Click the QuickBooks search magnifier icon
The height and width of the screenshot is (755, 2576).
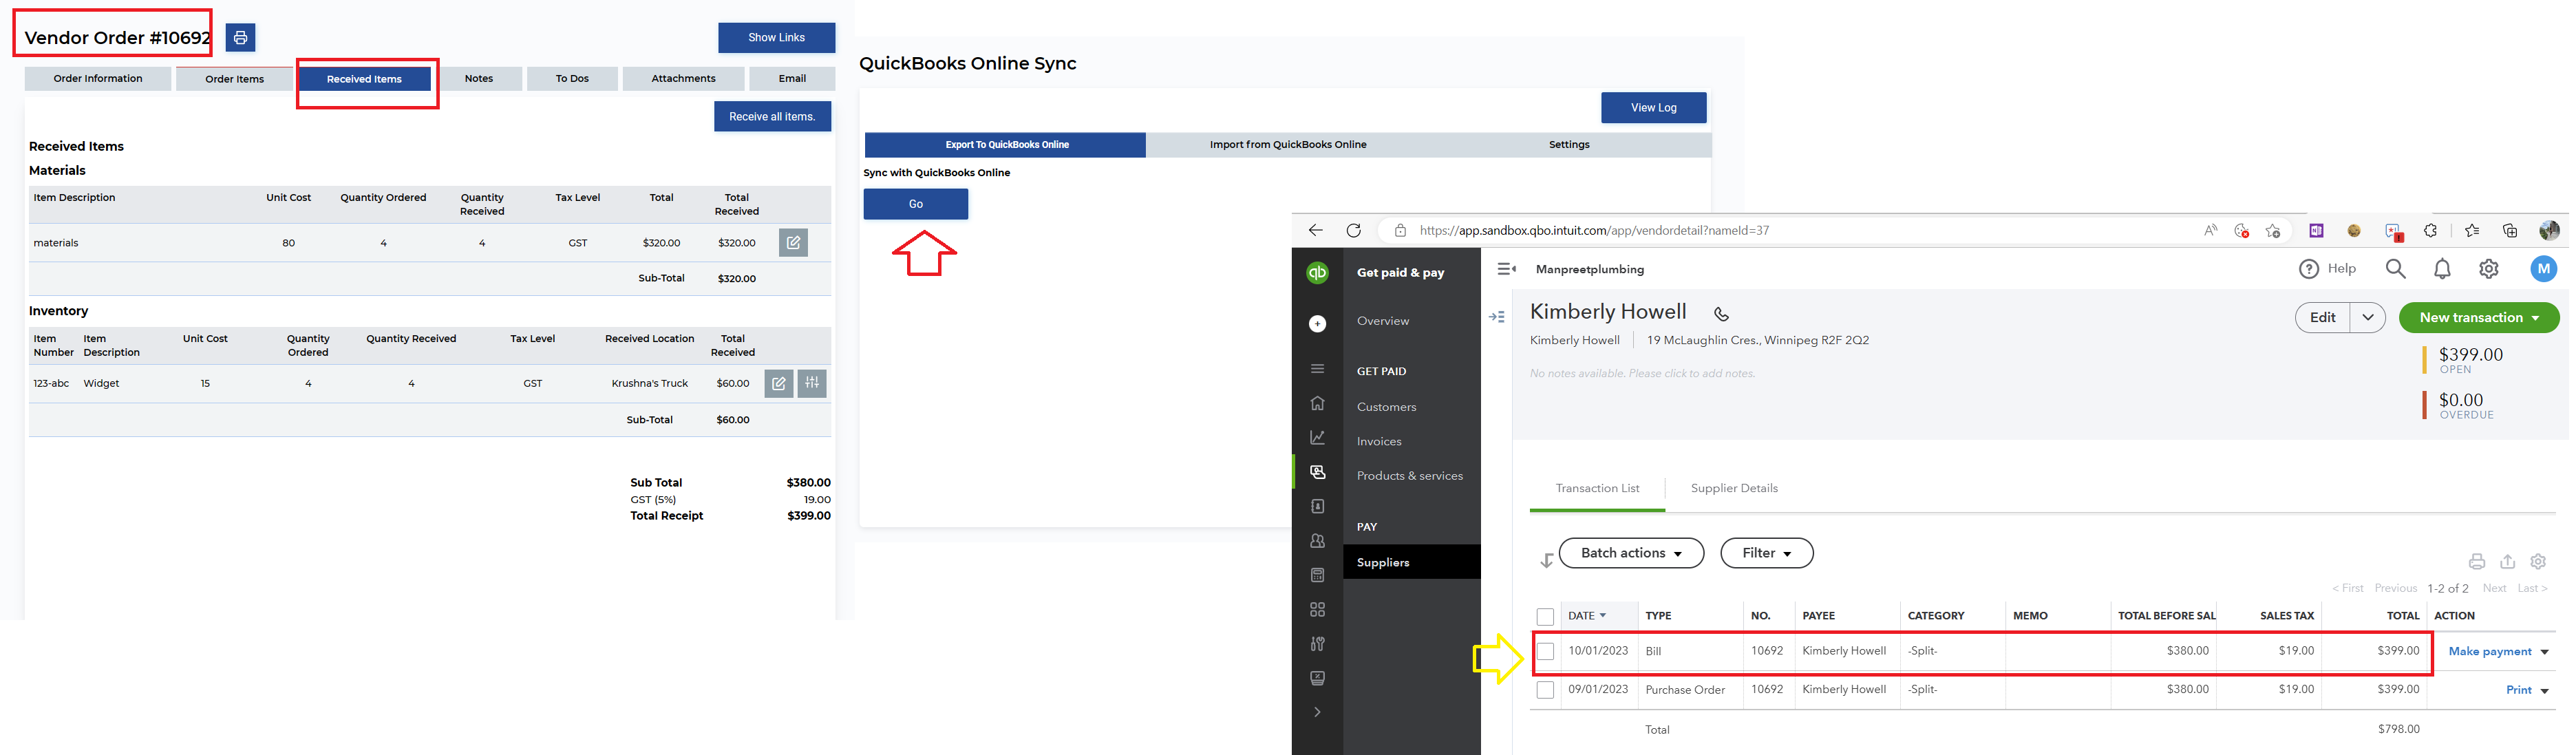[x=2395, y=269]
